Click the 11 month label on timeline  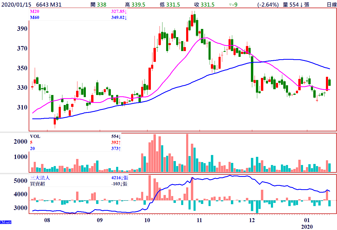(199, 220)
